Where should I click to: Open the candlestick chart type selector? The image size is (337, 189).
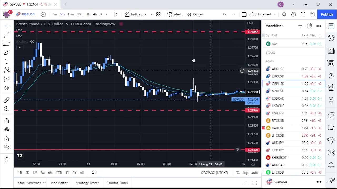point(116,14)
